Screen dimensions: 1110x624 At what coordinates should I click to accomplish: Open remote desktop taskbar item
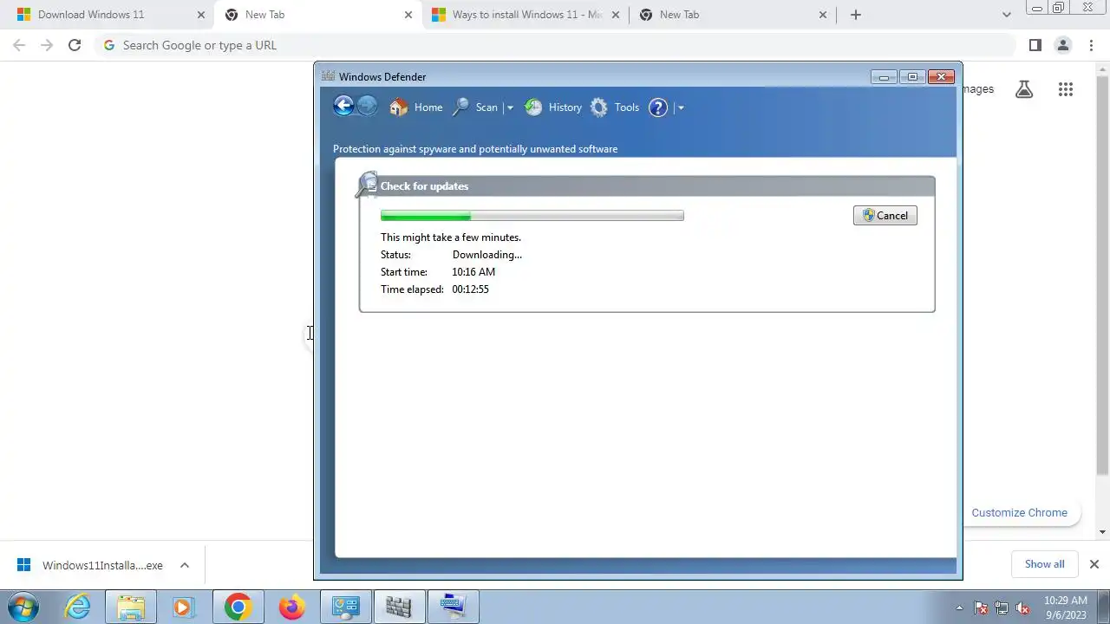453,607
